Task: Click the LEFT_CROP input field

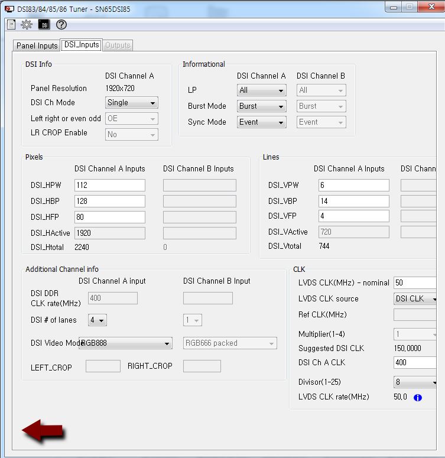Action: [103, 366]
